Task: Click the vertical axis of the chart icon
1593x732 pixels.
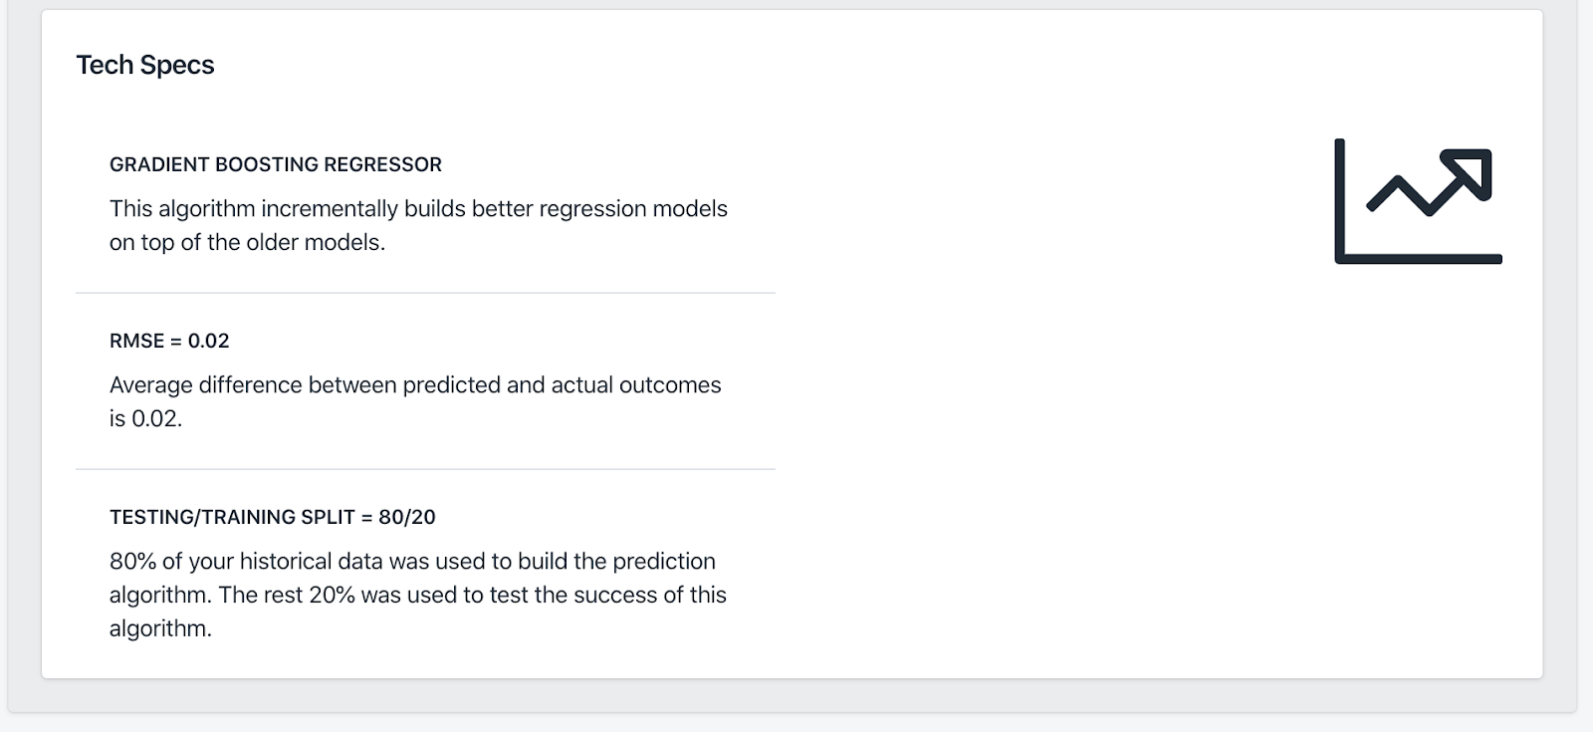Action: (x=1339, y=199)
